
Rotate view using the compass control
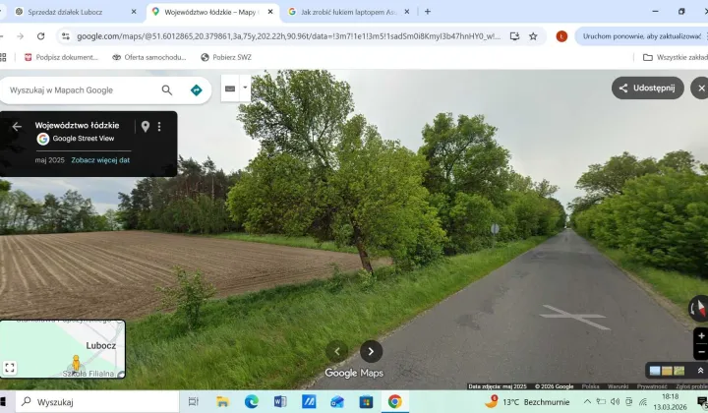(x=698, y=309)
